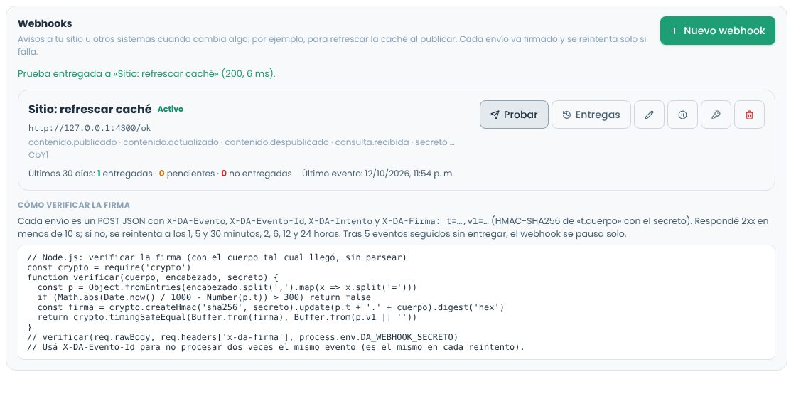Click the 0 pendientes count

coord(187,174)
